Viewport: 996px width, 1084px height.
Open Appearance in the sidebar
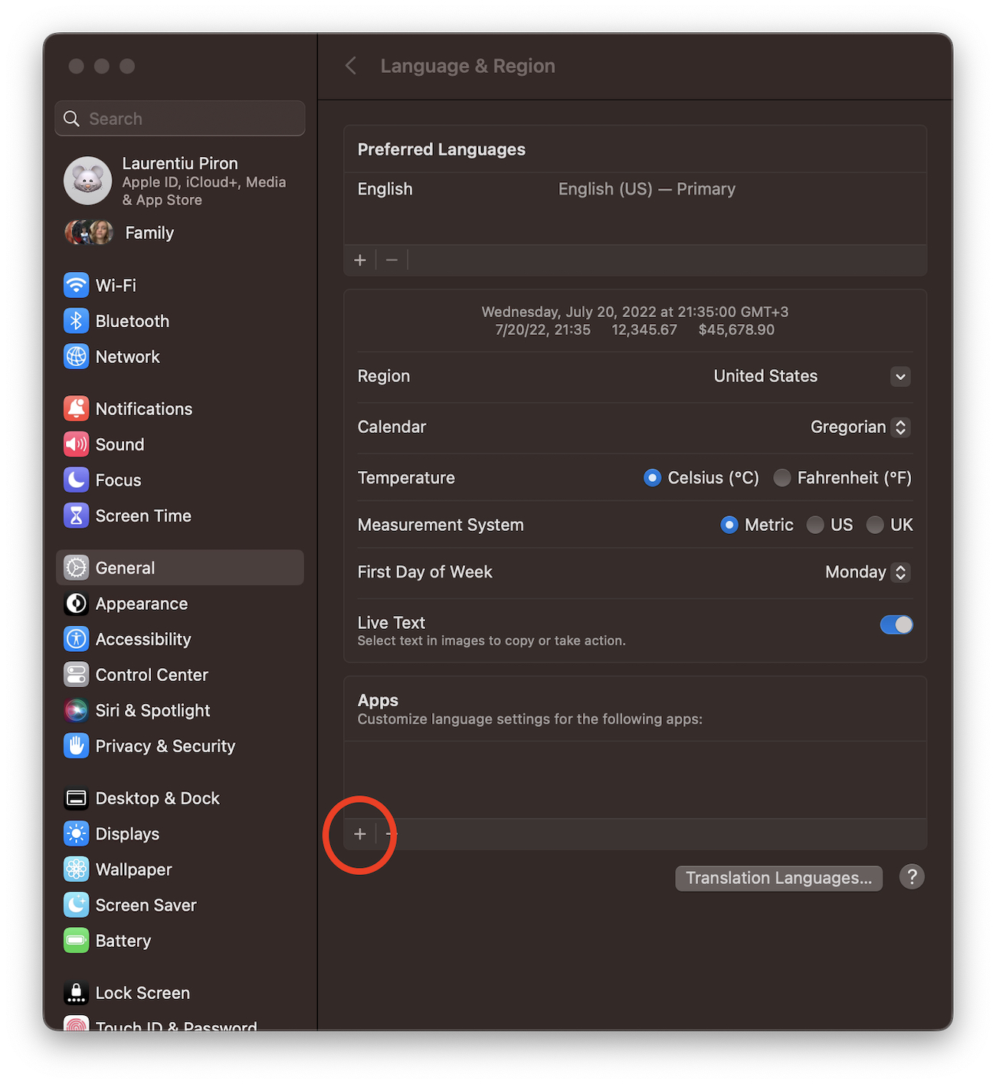tap(141, 604)
